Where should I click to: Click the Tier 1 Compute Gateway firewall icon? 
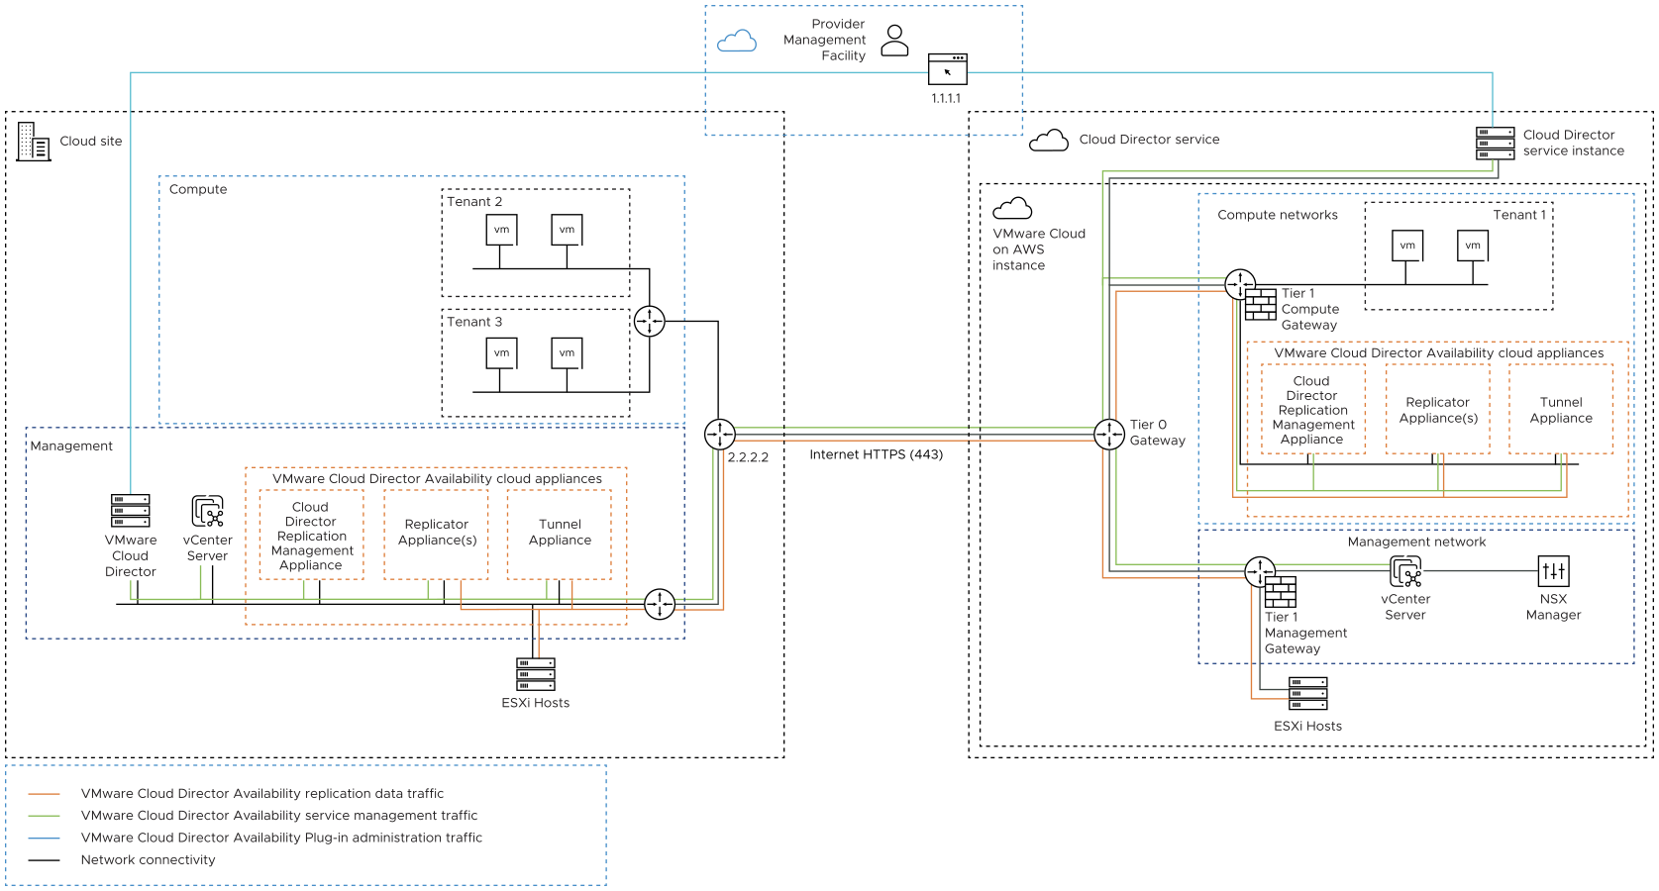pyautogui.click(x=1261, y=304)
